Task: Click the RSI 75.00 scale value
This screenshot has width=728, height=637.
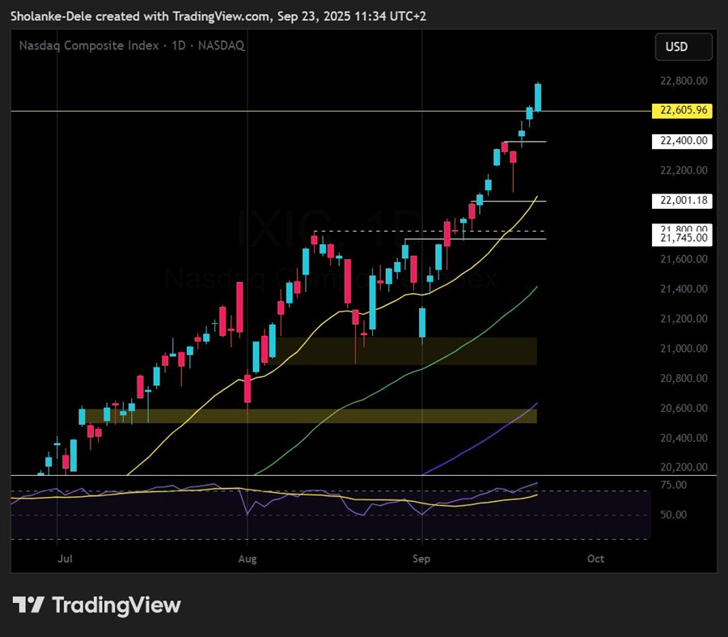Action: (x=673, y=485)
